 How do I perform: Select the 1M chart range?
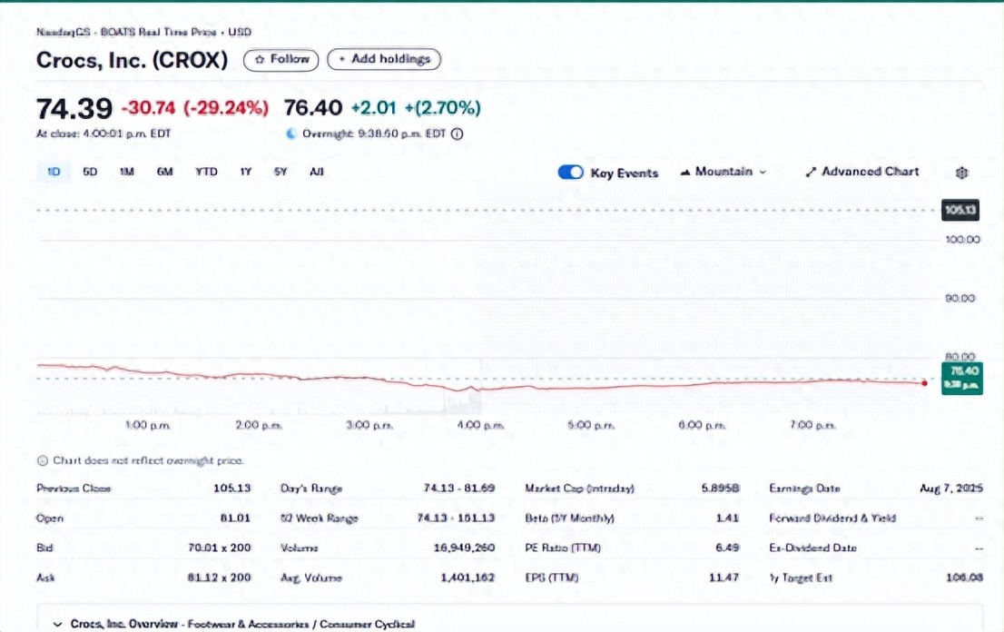point(127,172)
